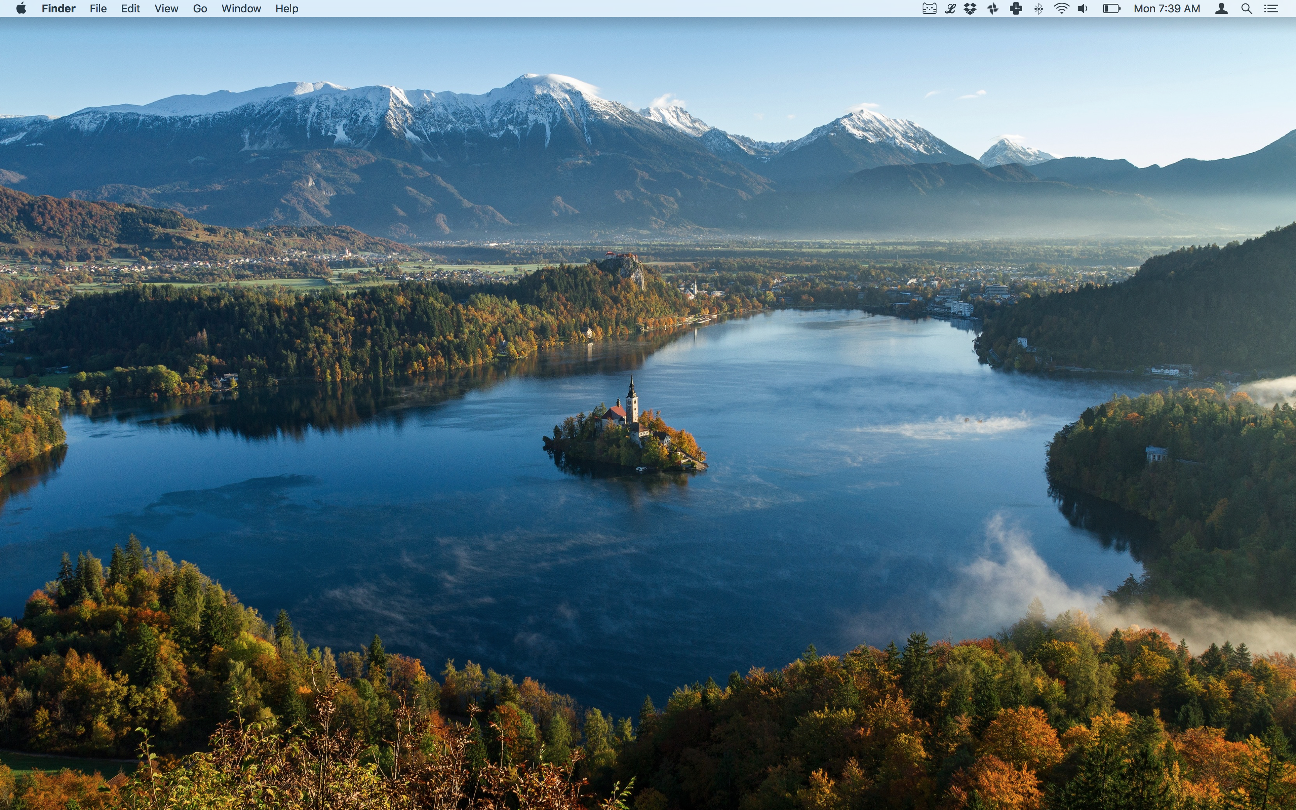Viewport: 1296px width, 810px height.
Task: Open the View menu
Action: coord(166,8)
